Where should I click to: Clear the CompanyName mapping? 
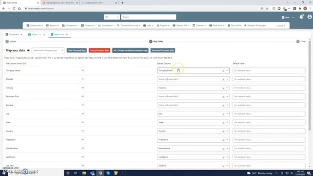[x=224, y=71]
